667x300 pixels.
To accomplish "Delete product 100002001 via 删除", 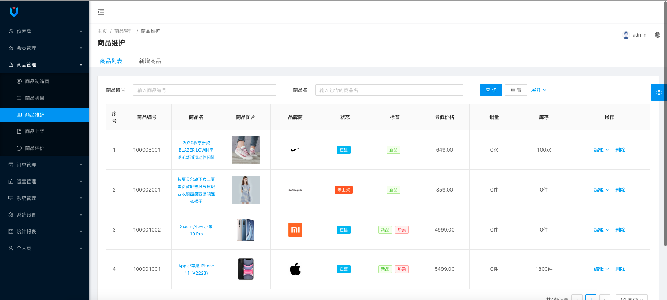I will tap(620, 190).
